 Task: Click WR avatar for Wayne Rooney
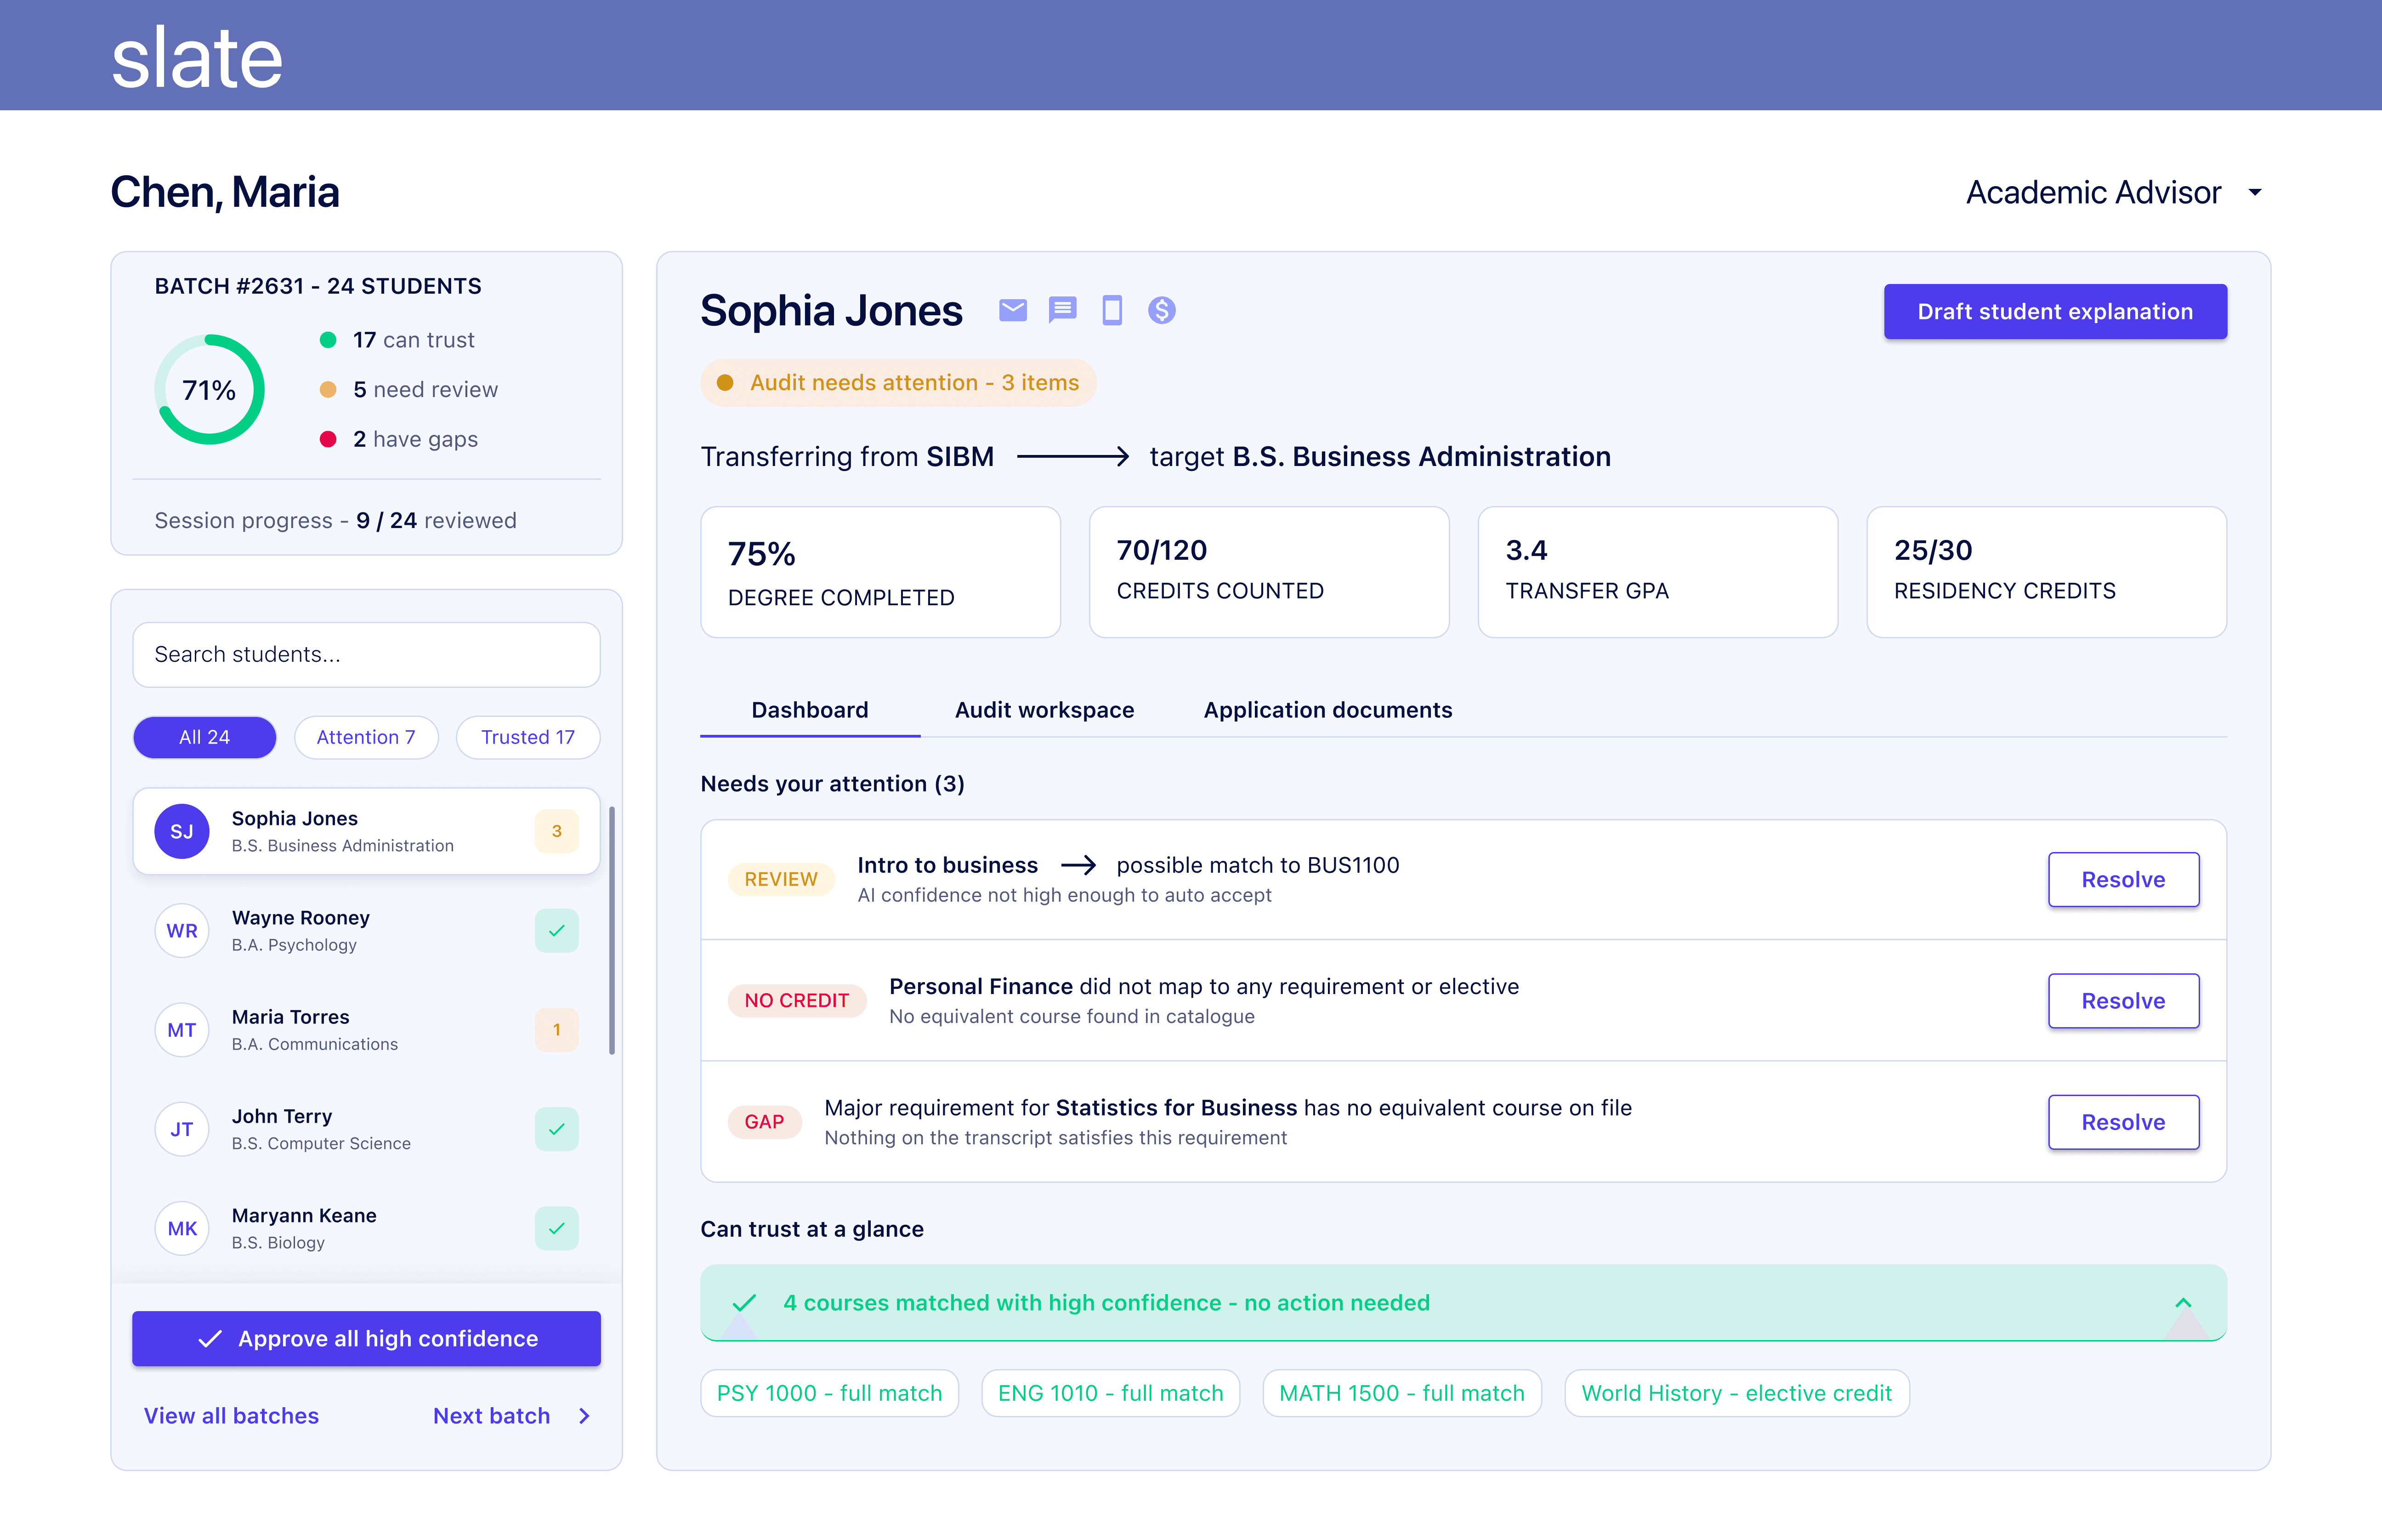182,930
